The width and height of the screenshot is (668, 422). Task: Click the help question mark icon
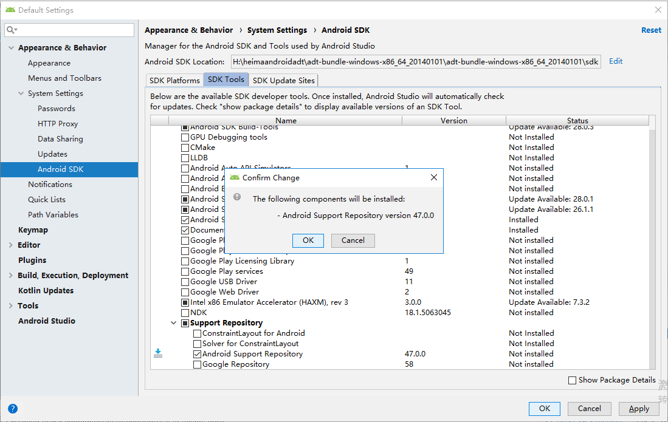click(x=13, y=409)
